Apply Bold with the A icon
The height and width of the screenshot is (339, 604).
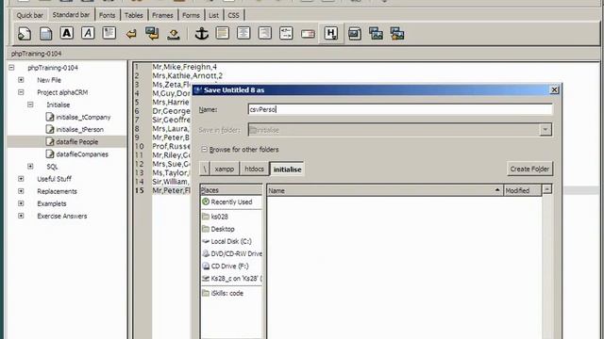coord(67,33)
